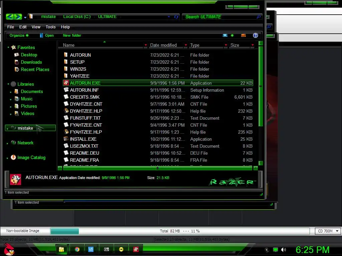Select Image Catalog in the navigation pane
This screenshot has width=342, height=256.
click(x=31, y=157)
